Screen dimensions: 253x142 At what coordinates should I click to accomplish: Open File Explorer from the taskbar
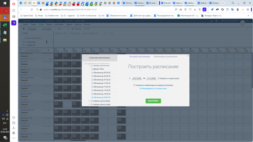tap(5, 40)
